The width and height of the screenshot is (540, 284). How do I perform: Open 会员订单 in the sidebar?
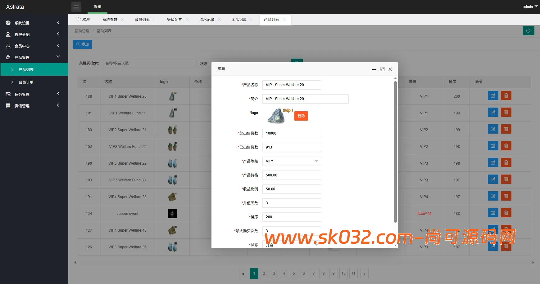26,82
